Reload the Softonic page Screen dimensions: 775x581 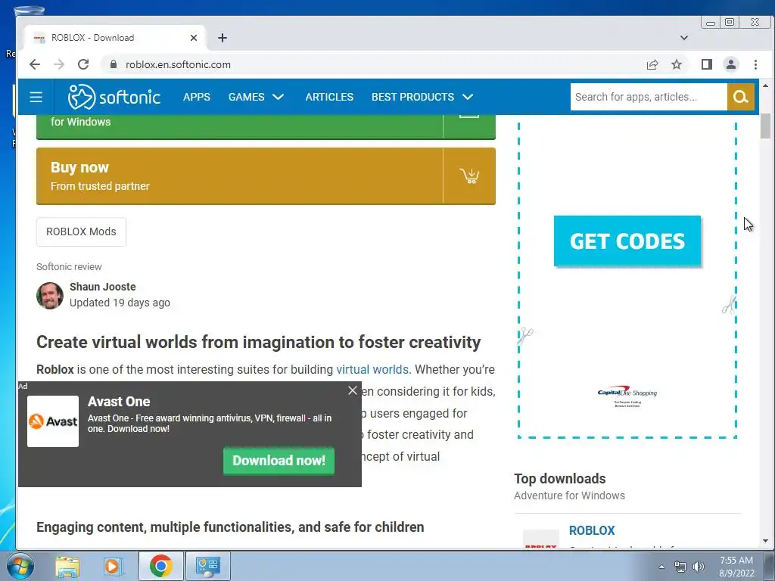pyautogui.click(x=83, y=64)
